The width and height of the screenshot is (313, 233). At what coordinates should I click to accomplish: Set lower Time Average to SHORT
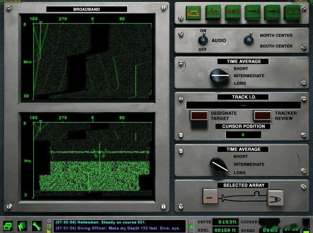240,157
